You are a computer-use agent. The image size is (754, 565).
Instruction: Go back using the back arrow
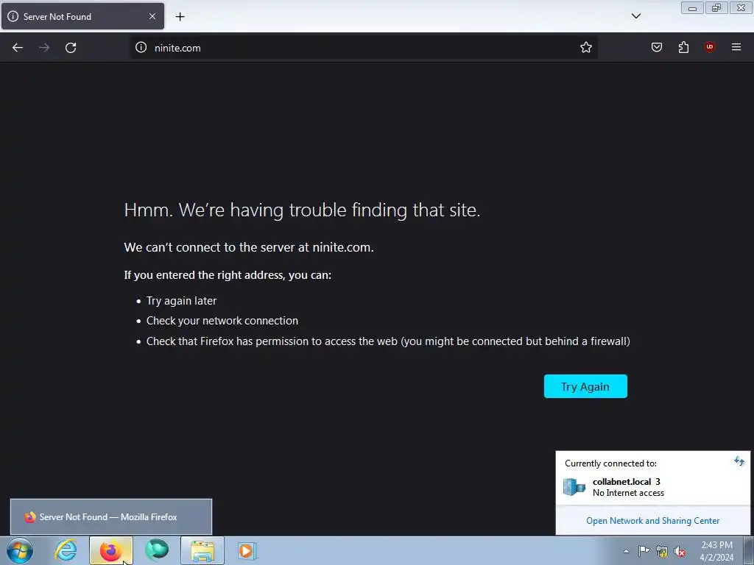(18, 48)
